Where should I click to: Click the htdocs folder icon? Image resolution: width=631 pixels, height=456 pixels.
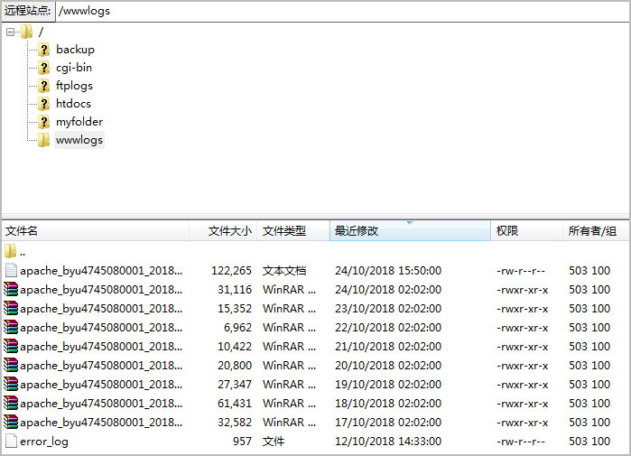point(43,104)
